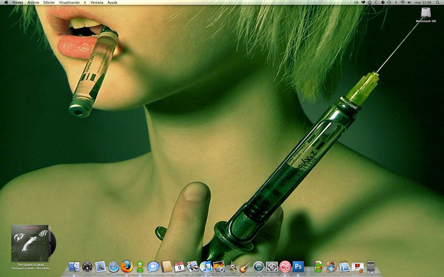Select the Macintosh HD desktop drive
This screenshot has width=444, height=277.
(x=426, y=13)
